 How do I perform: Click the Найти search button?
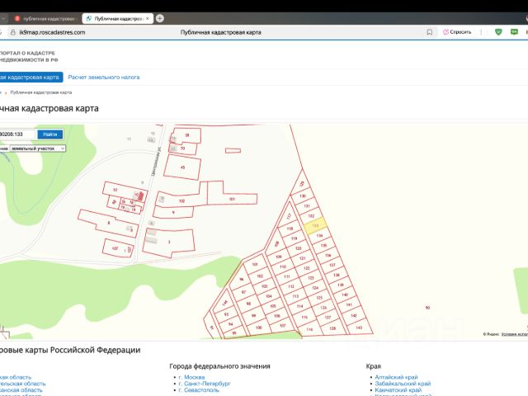click(x=49, y=134)
